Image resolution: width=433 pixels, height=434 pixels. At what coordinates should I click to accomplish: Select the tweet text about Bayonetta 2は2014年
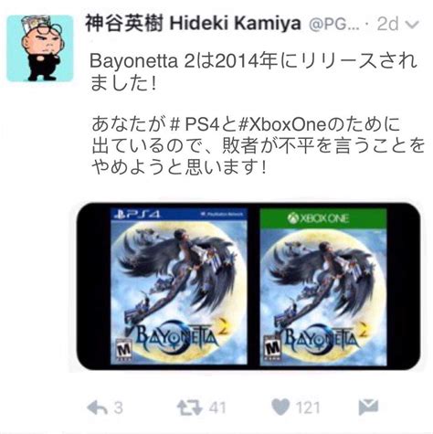(253, 72)
